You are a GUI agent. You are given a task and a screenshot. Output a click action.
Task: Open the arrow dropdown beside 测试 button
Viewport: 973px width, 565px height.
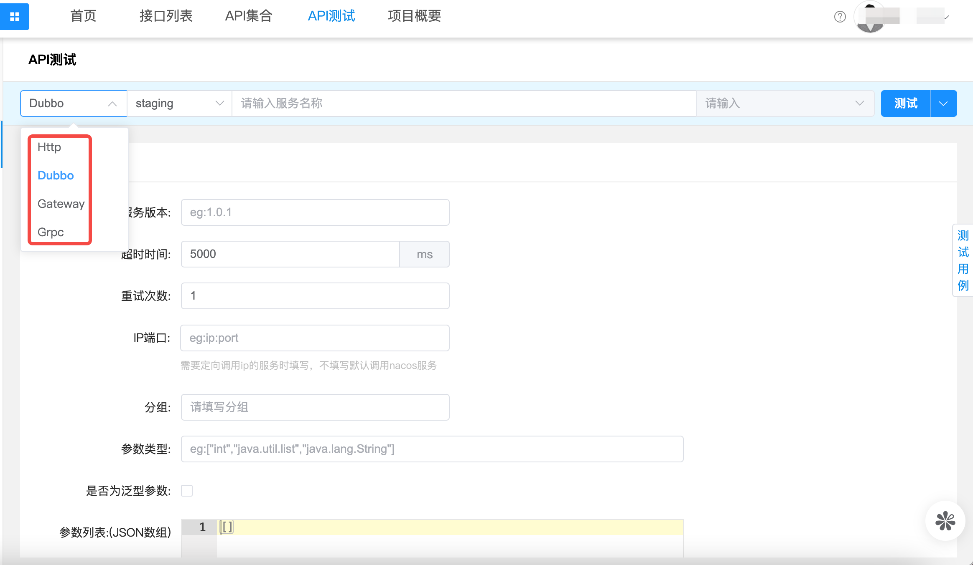943,103
